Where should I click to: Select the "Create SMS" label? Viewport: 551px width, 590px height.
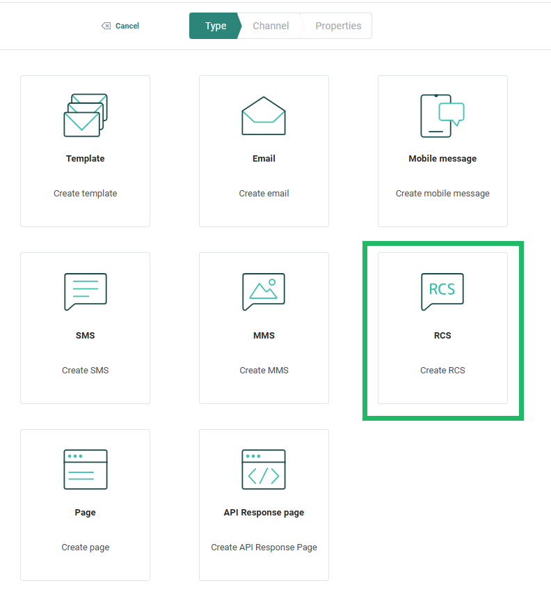[85, 371]
